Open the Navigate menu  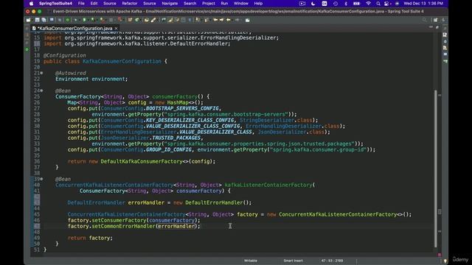click(x=170, y=3)
